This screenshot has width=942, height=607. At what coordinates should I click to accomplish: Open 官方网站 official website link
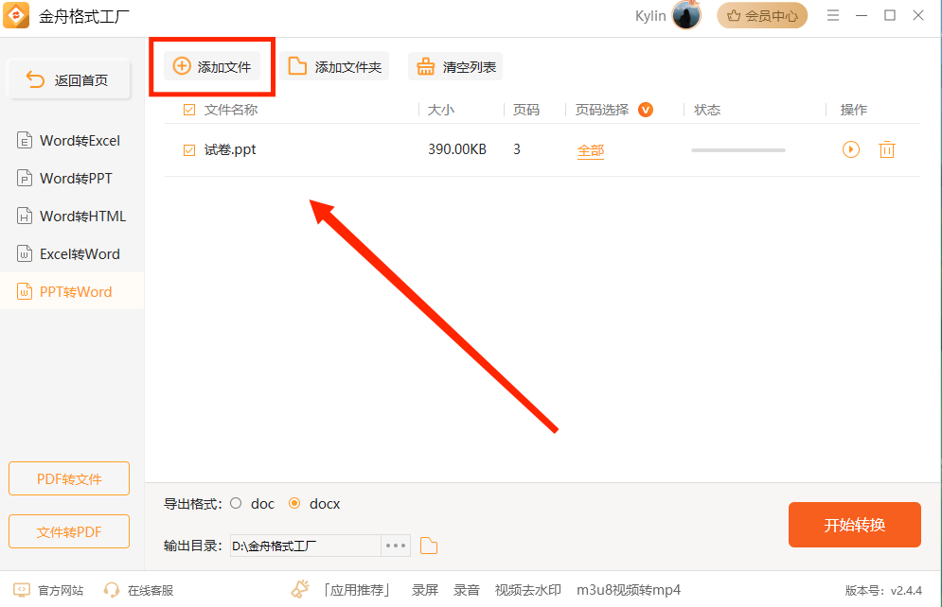pyautogui.click(x=48, y=590)
